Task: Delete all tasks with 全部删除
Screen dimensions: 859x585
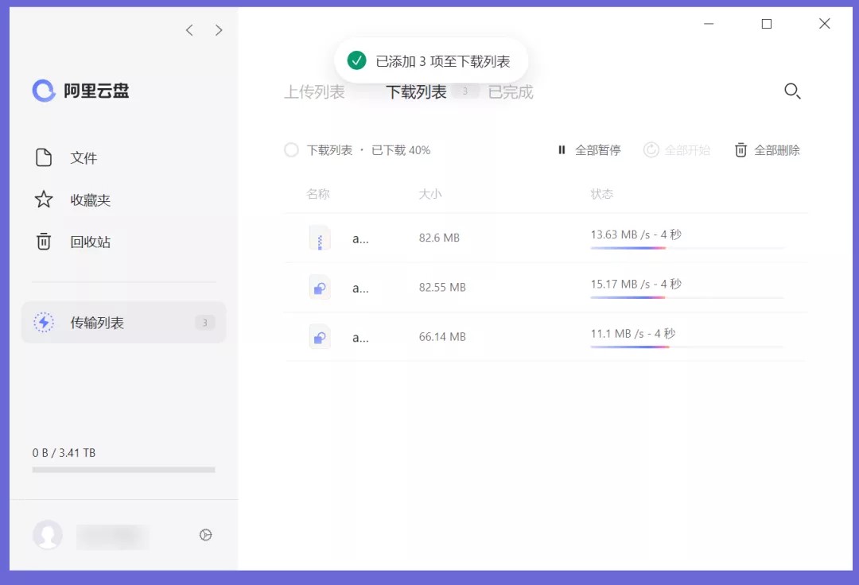Action: pyautogui.click(x=768, y=149)
